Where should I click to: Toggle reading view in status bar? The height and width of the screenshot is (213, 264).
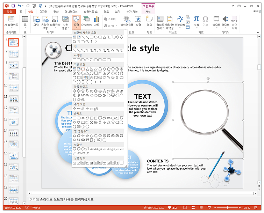[201, 208]
